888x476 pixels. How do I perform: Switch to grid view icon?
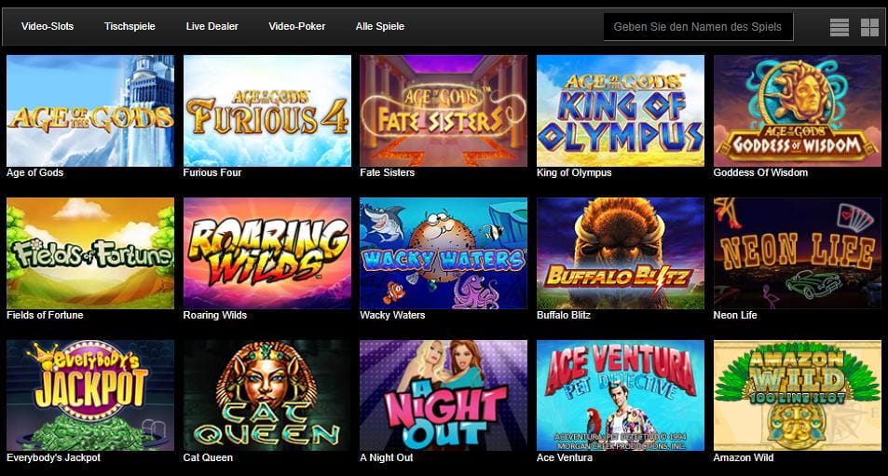pos(869,27)
